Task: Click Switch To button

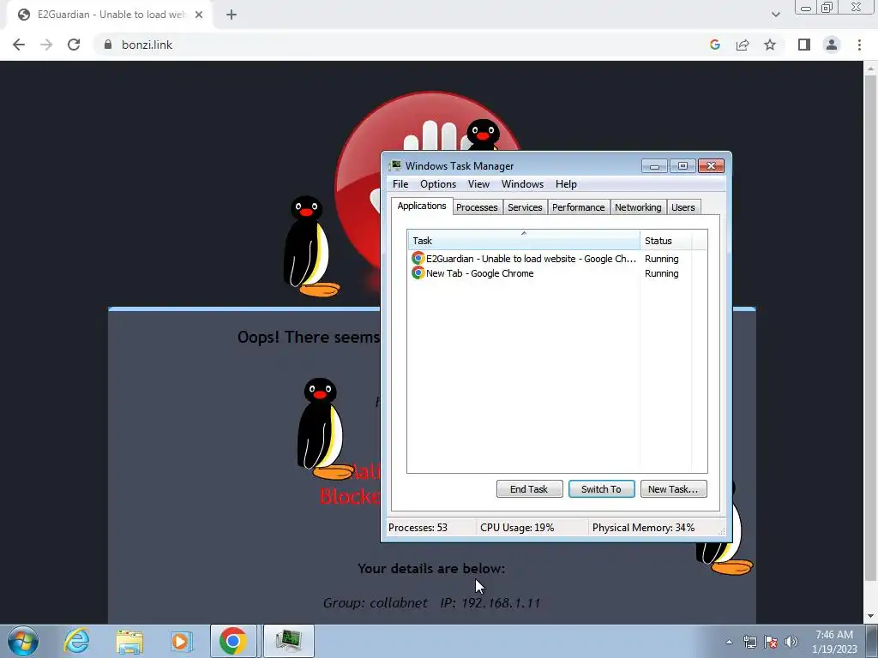Action: click(x=601, y=489)
